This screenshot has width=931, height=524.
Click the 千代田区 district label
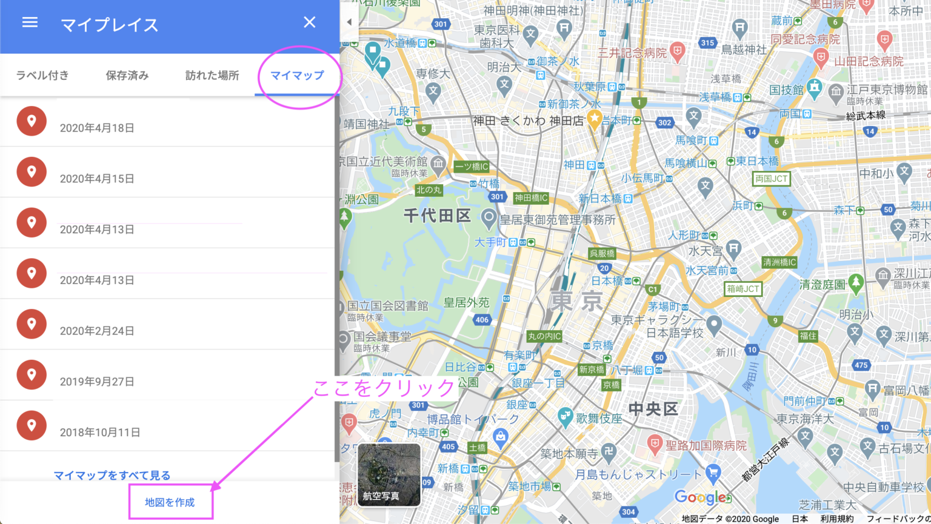coord(437,216)
